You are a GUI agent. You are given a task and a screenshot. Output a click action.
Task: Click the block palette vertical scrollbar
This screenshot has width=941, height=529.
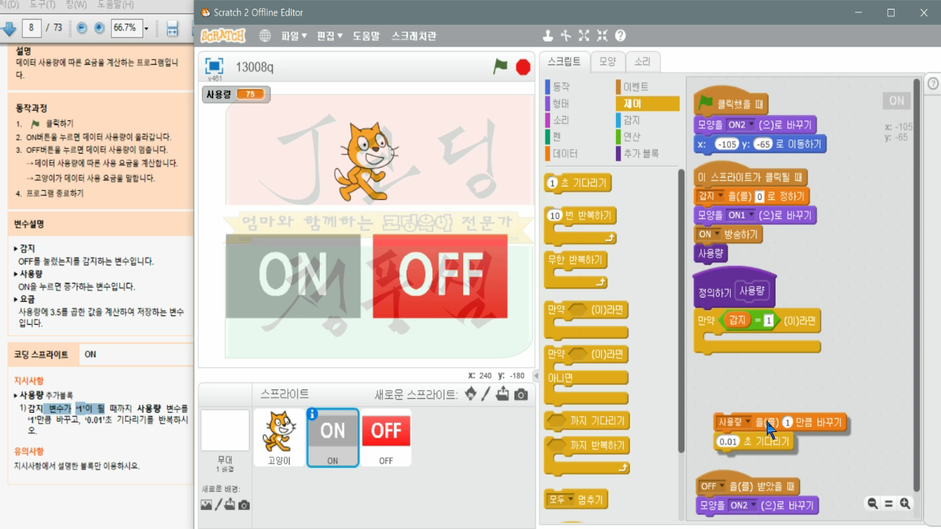click(x=681, y=310)
